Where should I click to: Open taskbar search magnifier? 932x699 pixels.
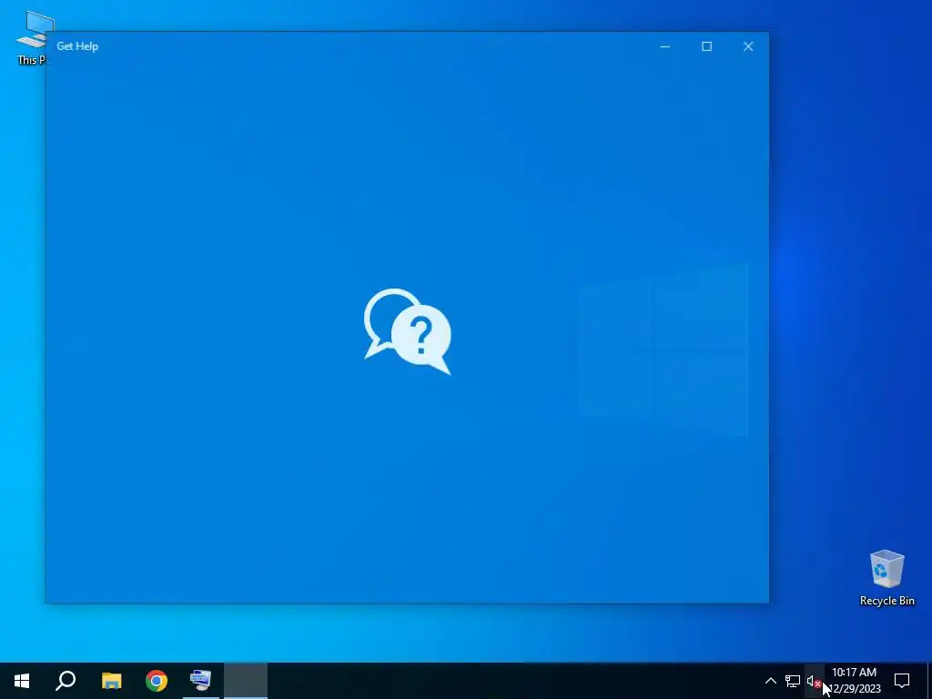tap(66, 681)
